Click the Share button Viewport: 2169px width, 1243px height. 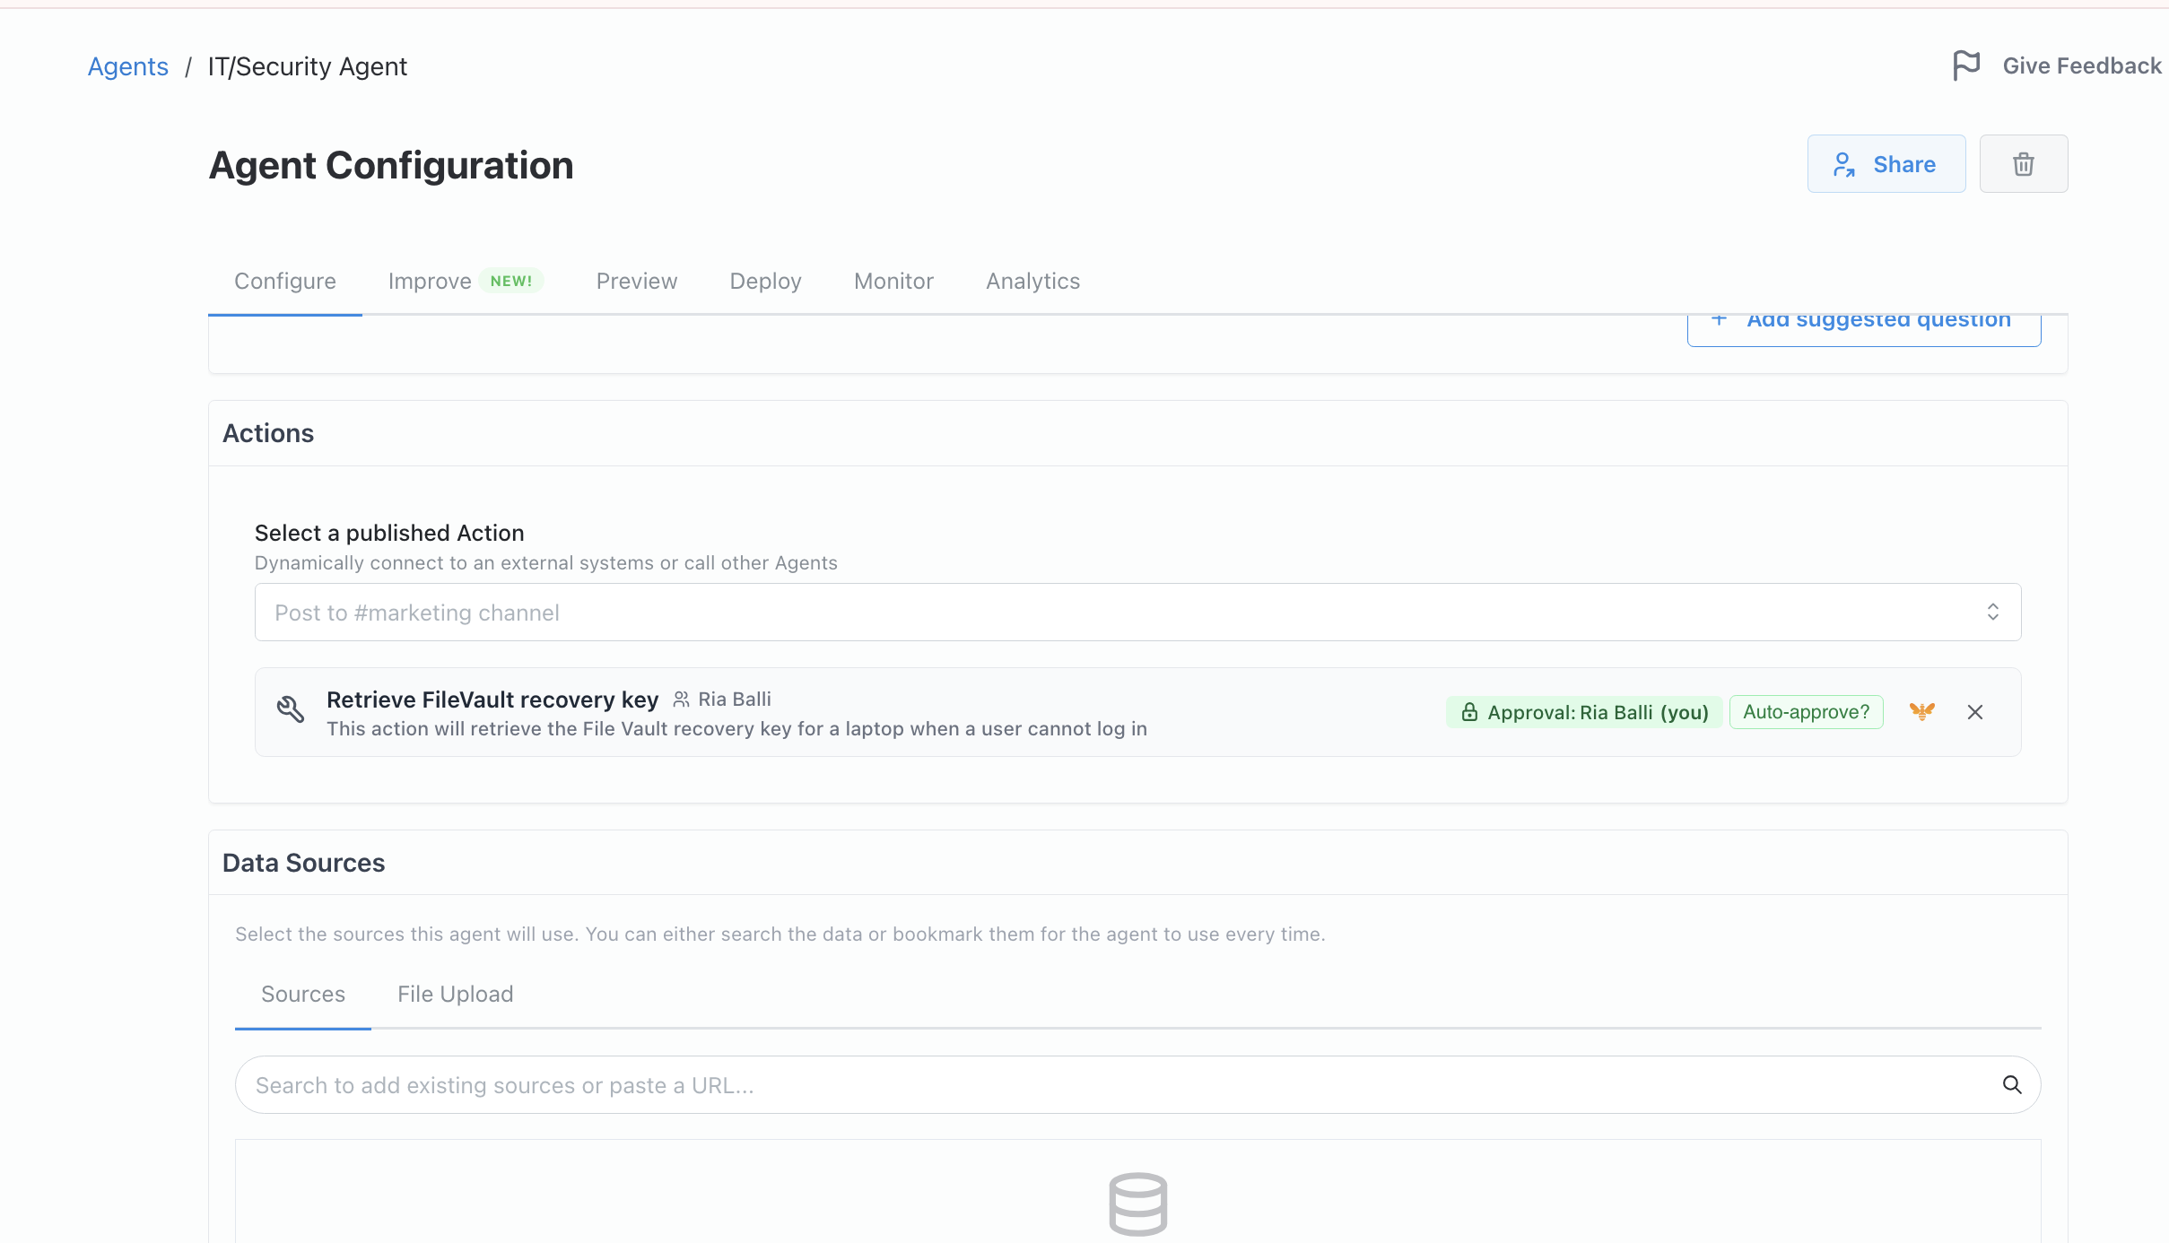click(x=1886, y=164)
